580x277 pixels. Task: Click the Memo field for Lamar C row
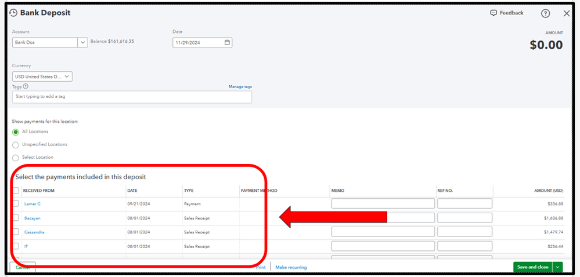click(x=383, y=203)
